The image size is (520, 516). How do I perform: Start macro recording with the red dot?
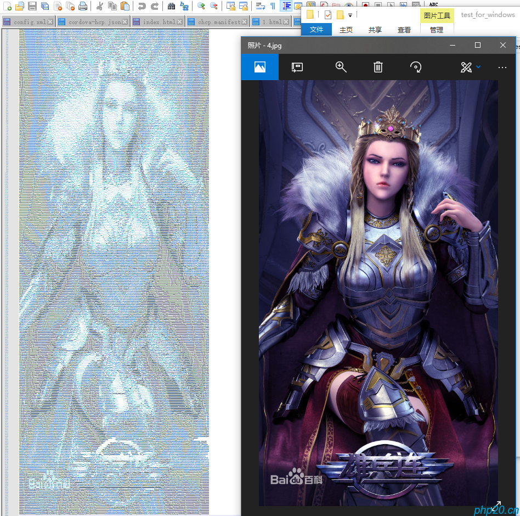coord(365,4)
